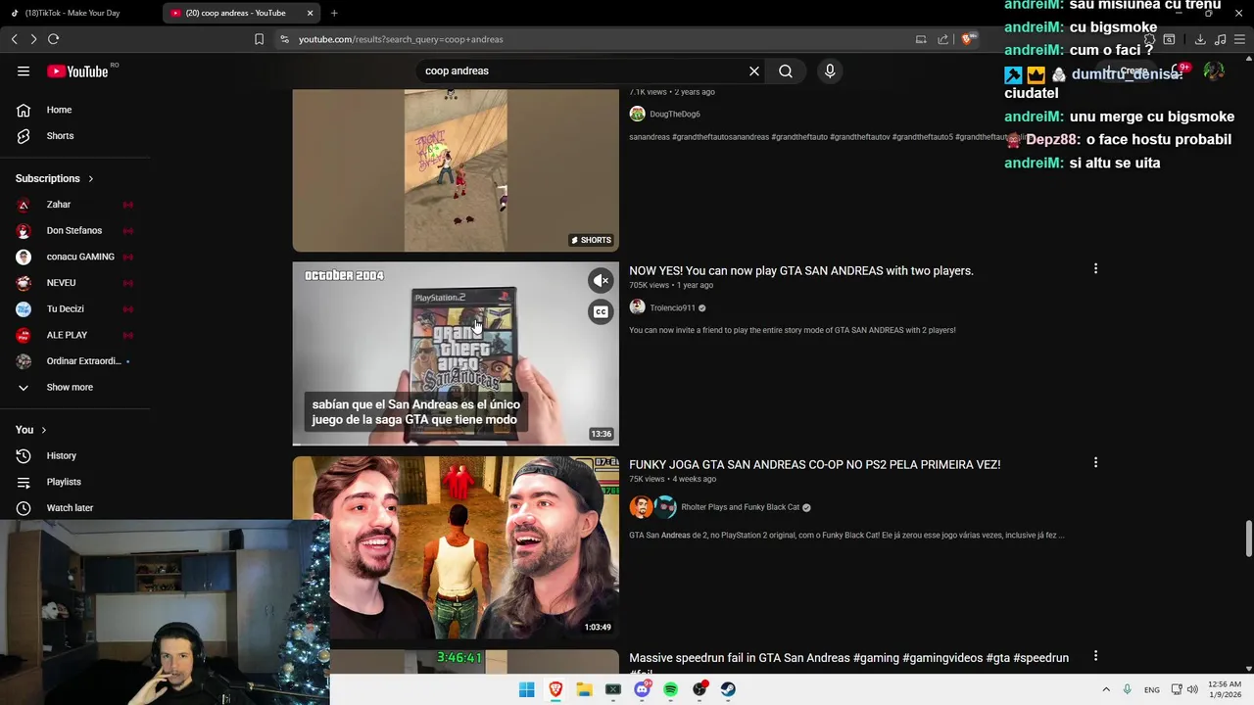Open File Explorer from the taskbar
The image size is (1254, 705).
(584, 689)
